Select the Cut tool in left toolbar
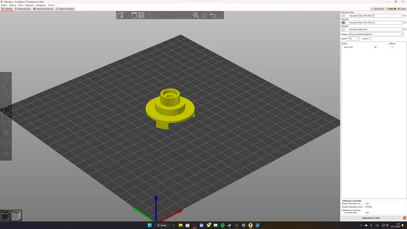 [6, 122]
